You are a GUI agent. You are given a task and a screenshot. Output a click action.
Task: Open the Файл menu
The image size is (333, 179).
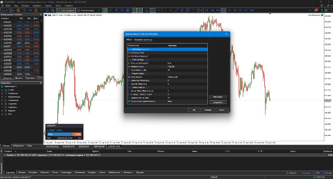(x=8, y=6)
